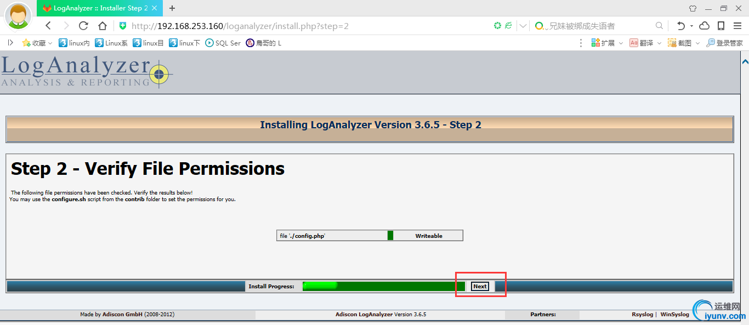Reload the current page
Image resolution: width=749 pixels, height=325 pixels.
(83, 26)
